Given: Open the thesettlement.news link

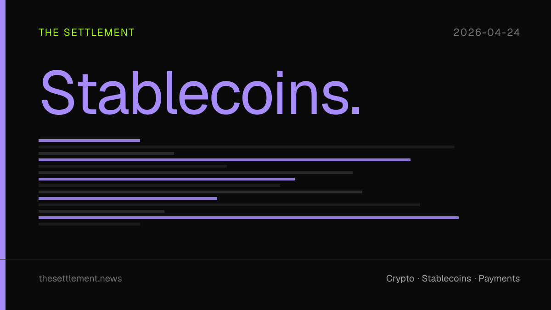Looking at the screenshot, I should pos(80,278).
